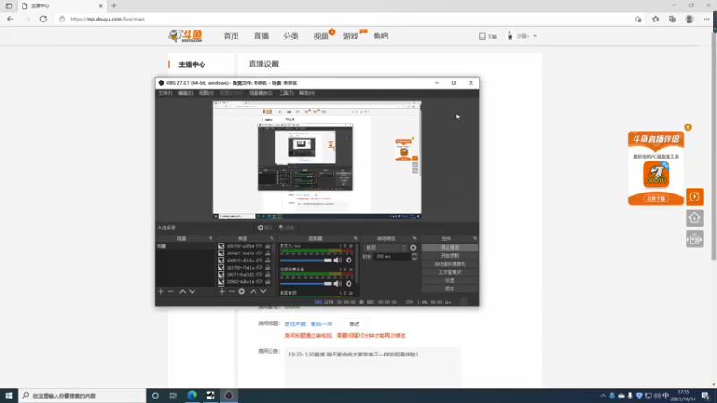
Task: Close the 斗鱼直播伴侣 floating ad
Action: [x=687, y=127]
